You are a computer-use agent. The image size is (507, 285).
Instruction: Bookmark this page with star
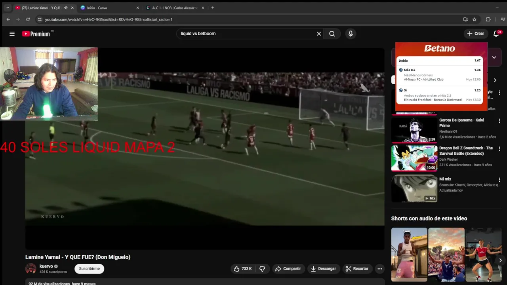(475, 19)
